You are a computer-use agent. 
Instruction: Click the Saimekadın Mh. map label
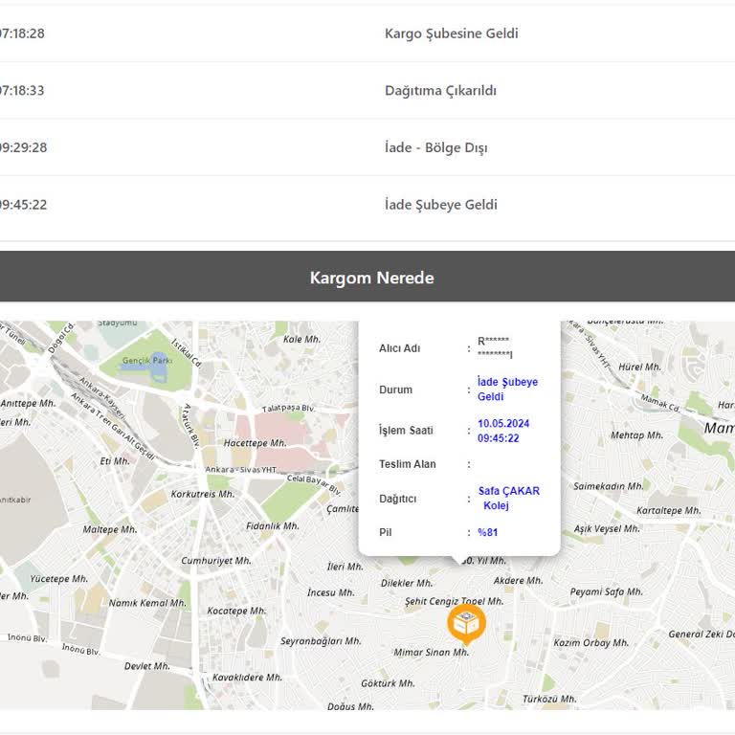coord(609,486)
